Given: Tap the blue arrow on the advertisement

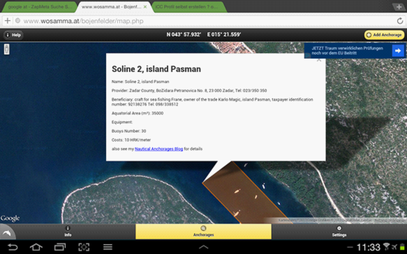Looking at the screenshot, I should [x=398, y=51].
